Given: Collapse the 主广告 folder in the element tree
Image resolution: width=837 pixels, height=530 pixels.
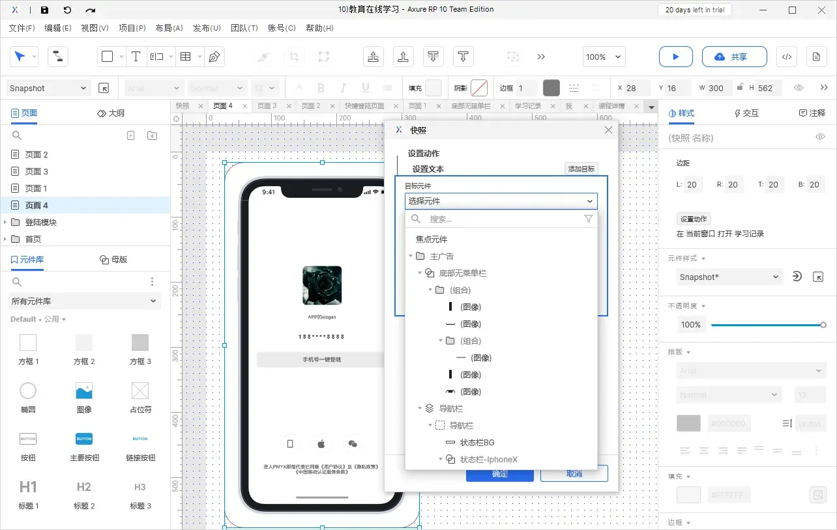Looking at the screenshot, I should pyautogui.click(x=411, y=256).
